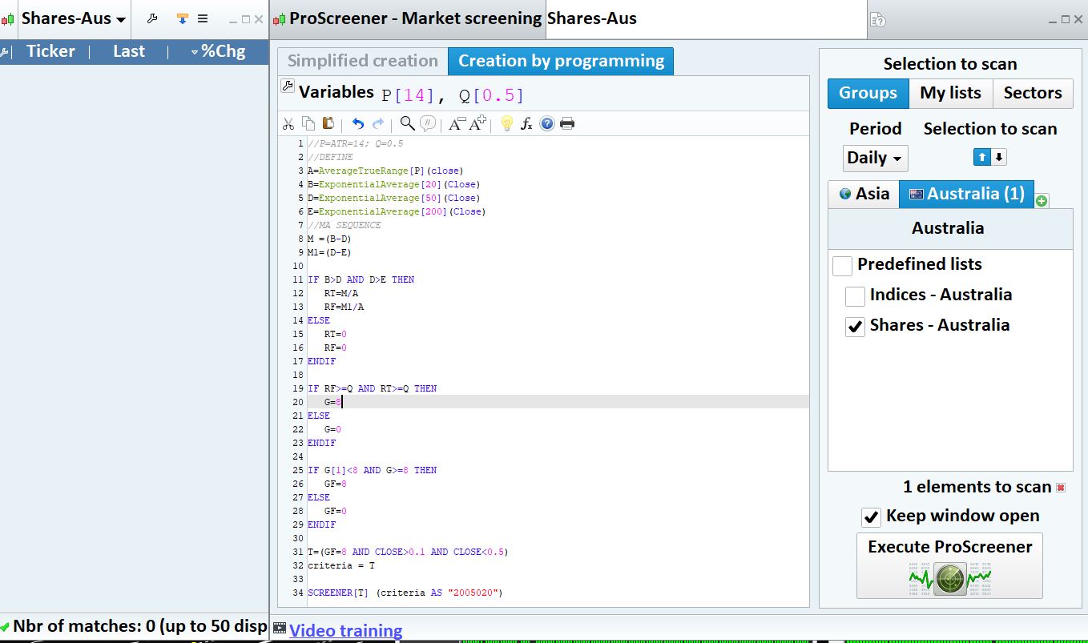Switch to the Sectors tab
The height and width of the screenshot is (643, 1088).
[x=1032, y=93]
